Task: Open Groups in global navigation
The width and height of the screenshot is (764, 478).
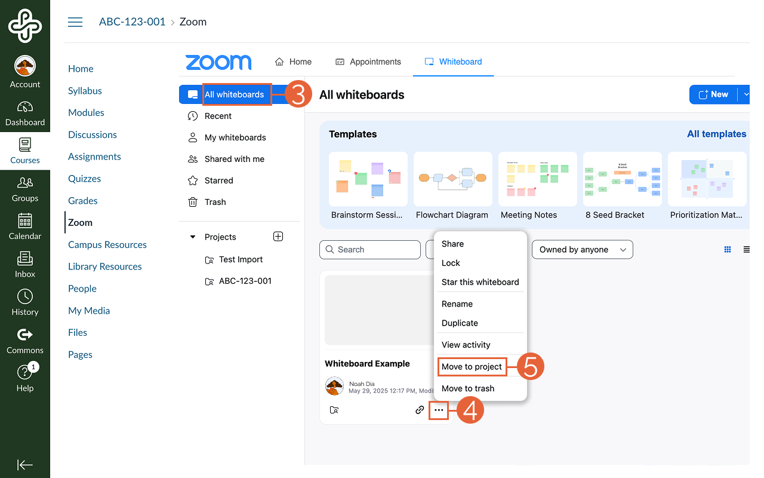Action: (x=25, y=189)
